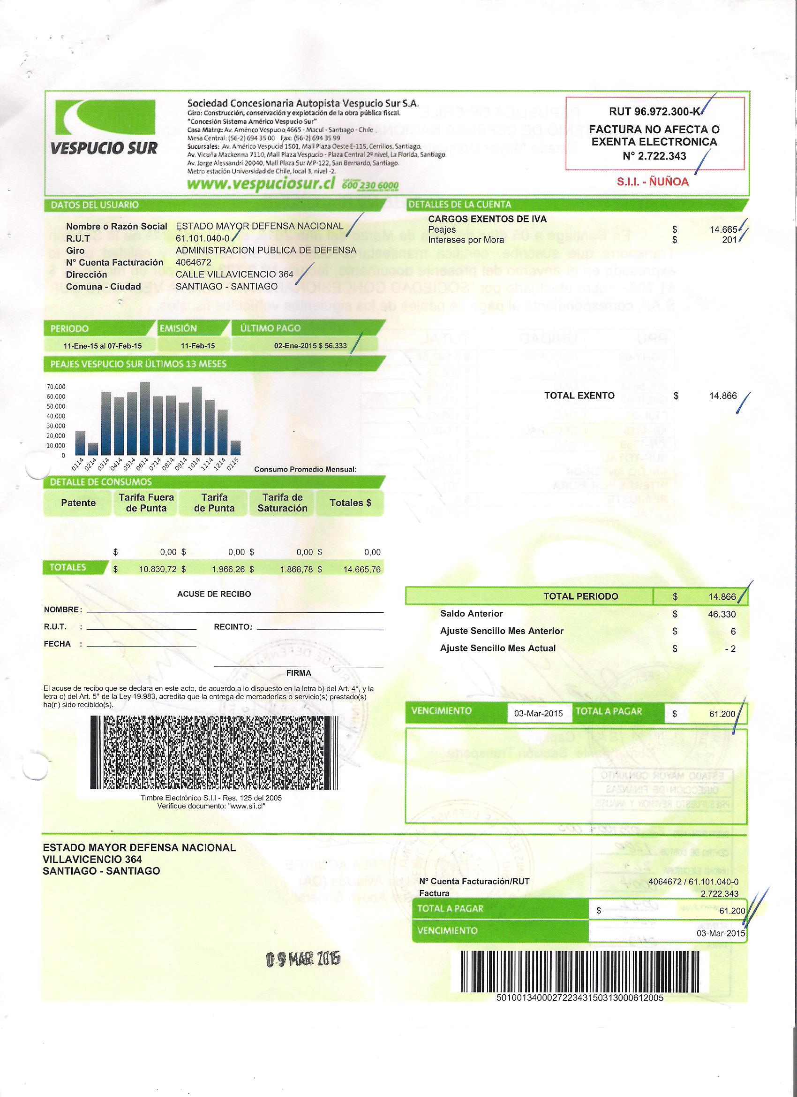The image size is (797, 1097).
Task: Click the due date 03-Mar-2015 beside VENCIMIENTO
Action: pos(538,714)
